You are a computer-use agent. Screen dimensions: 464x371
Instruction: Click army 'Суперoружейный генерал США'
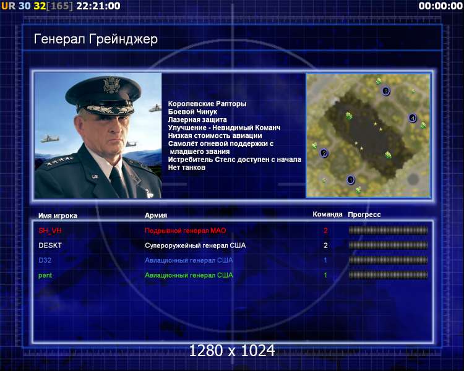(195, 245)
